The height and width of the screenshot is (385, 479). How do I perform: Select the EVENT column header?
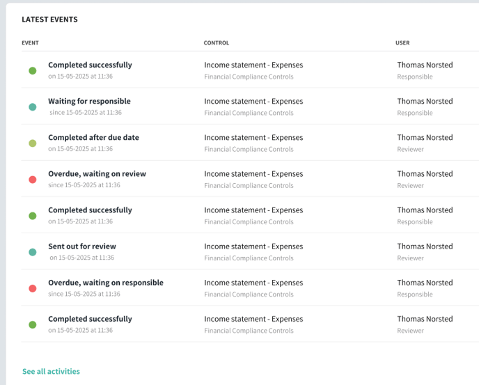(30, 42)
